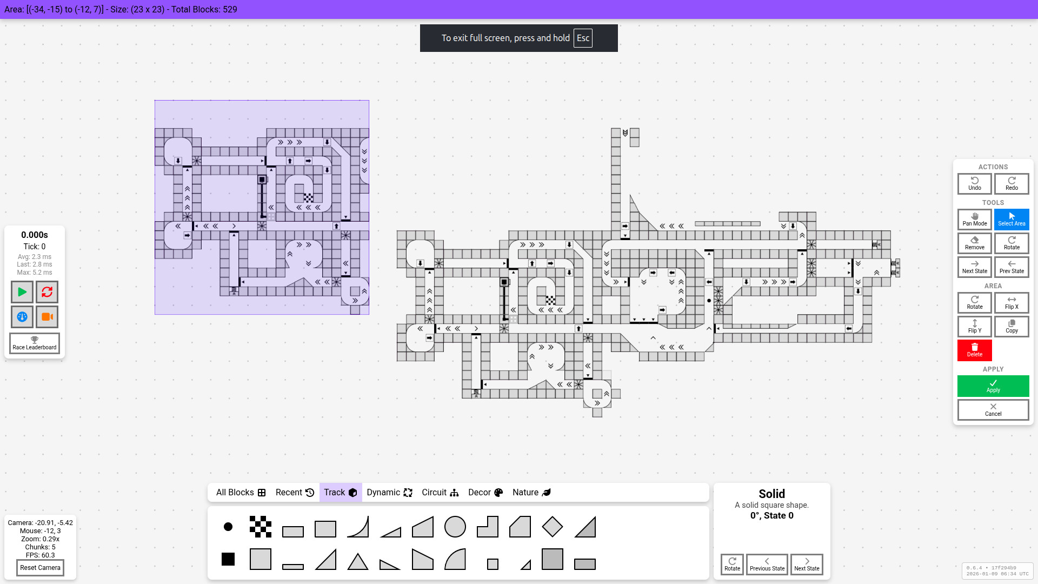Toggle the Select Area mode off
The image size is (1038, 584).
click(1012, 219)
